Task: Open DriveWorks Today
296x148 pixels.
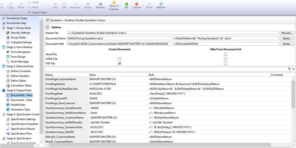Action: coord(17,18)
